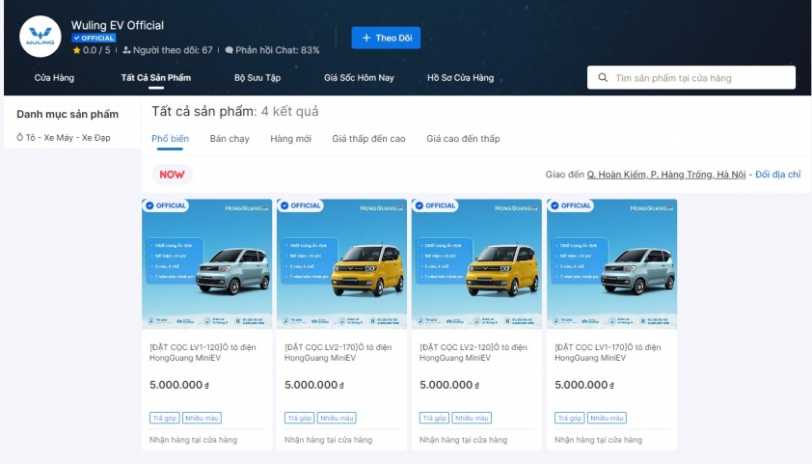
Task: Click the chat response rate Phản hồi Chat: 83%
Action: [x=272, y=50]
